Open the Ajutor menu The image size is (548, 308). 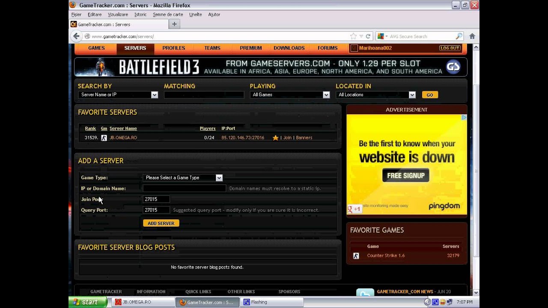pos(214,15)
